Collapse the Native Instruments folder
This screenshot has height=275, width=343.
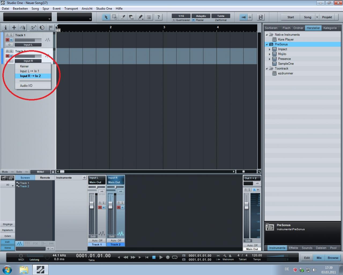(x=267, y=35)
